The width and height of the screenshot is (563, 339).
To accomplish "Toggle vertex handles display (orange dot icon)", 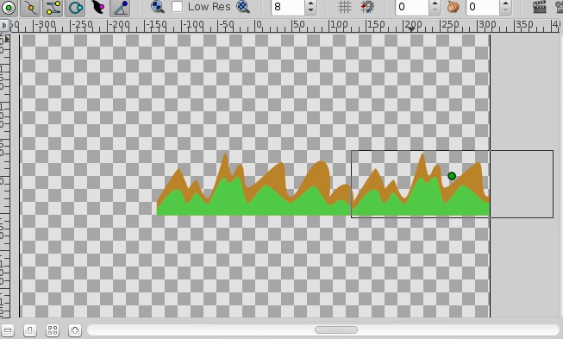I will tap(30, 8).
